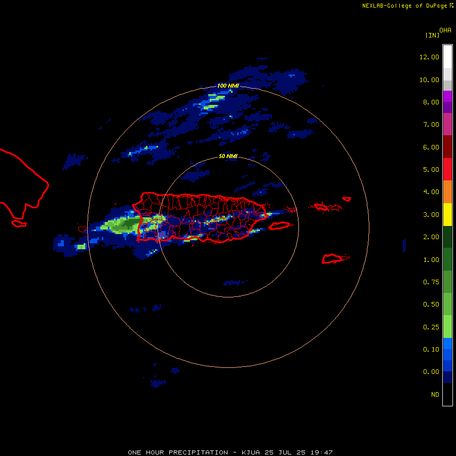Pick the light green swatch above 0.25
The width and height of the screenshot is (456, 456).
[x=447, y=327]
